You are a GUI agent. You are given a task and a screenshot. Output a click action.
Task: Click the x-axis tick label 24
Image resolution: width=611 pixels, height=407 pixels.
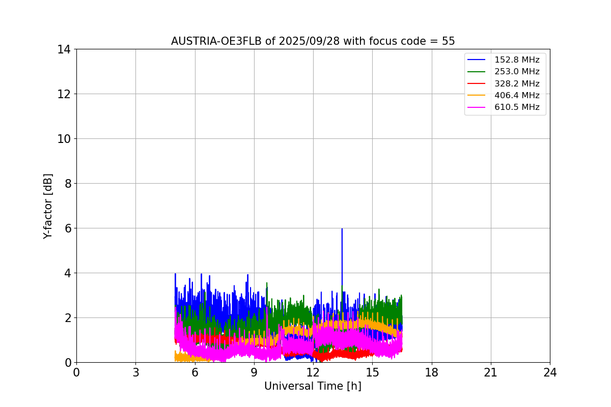point(550,372)
